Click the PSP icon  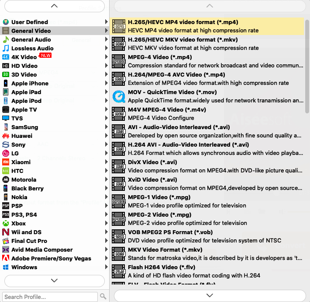click(6, 206)
